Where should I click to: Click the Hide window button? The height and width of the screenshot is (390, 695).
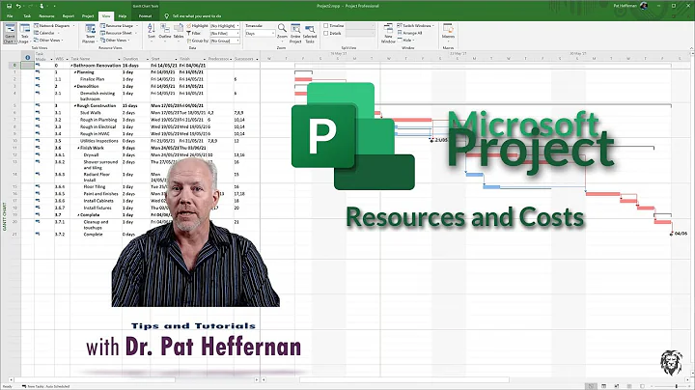pos(406,40)
